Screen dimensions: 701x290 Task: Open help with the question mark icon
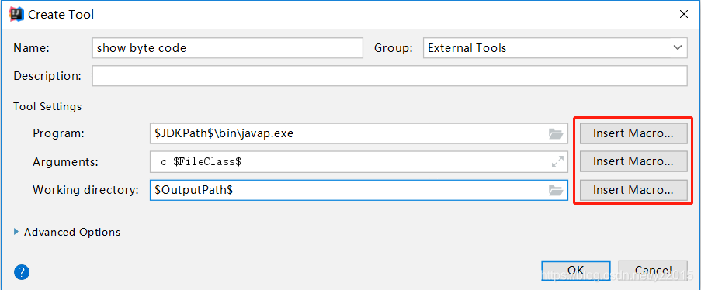click(x=22, y=271)
